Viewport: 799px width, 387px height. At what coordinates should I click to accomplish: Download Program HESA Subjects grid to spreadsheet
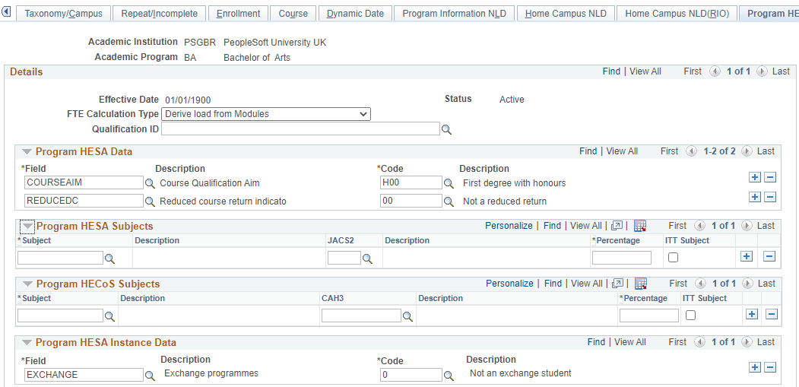640,226
